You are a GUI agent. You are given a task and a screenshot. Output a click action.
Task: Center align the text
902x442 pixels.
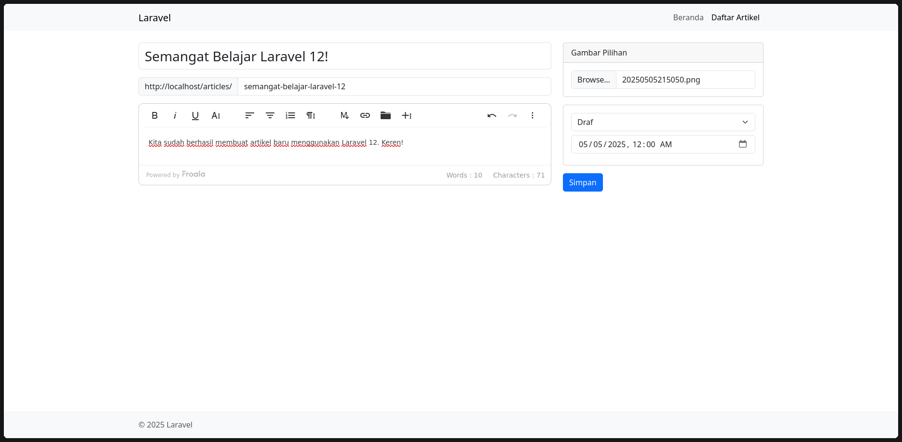[x=270, y=115]
